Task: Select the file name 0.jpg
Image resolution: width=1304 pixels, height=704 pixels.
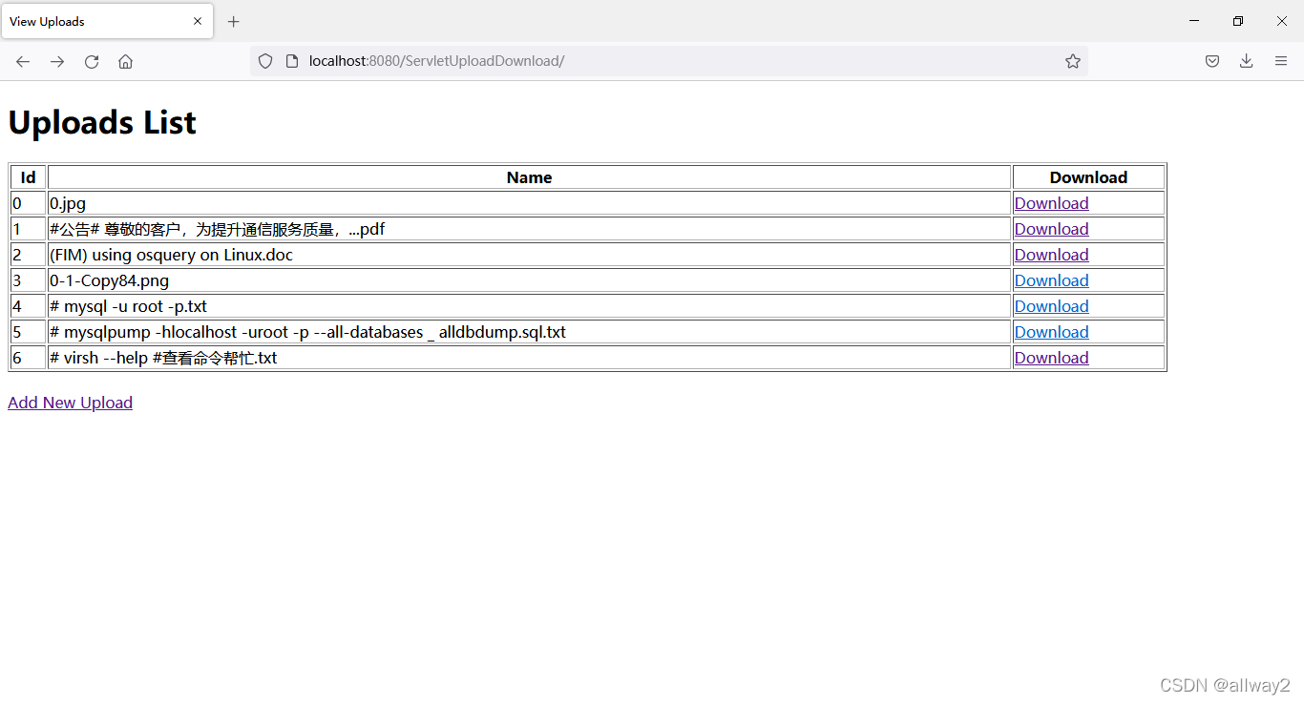Action: pyautogui.click(x=68, y=203)
